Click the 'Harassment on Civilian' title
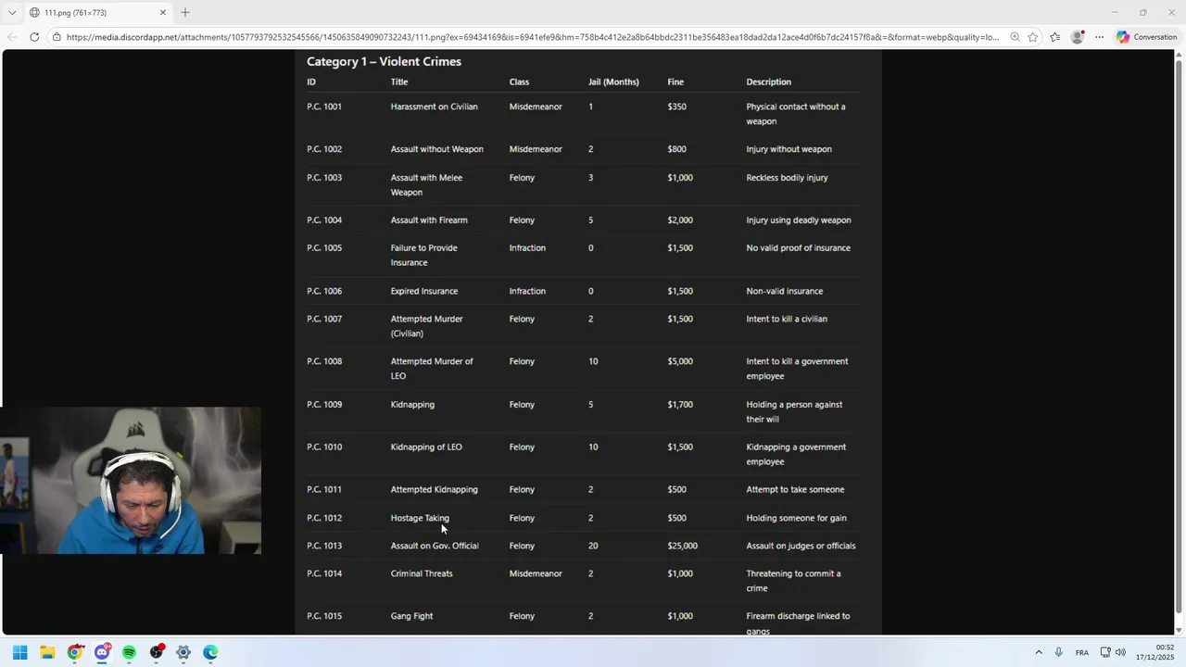1186x667 pixels. (434, 107)
